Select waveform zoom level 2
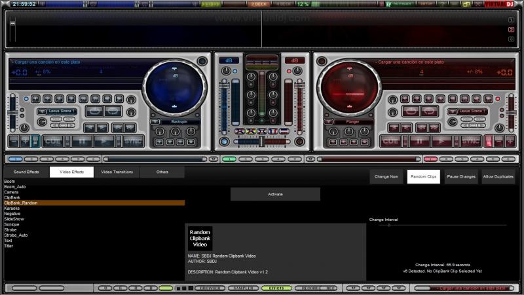Image resolution: width=524 pixels, height=295 pixels. pyautogui.click(x=511, y=29)
